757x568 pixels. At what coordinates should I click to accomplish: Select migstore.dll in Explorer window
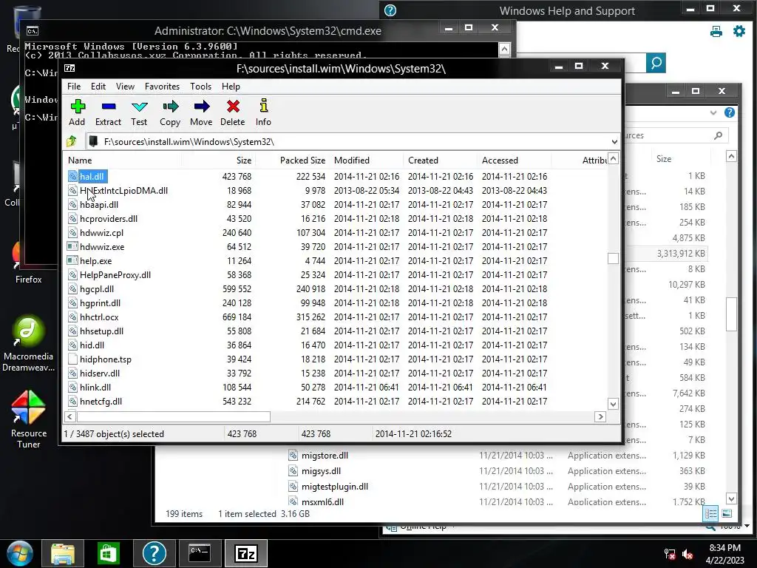tap(325, 456)
